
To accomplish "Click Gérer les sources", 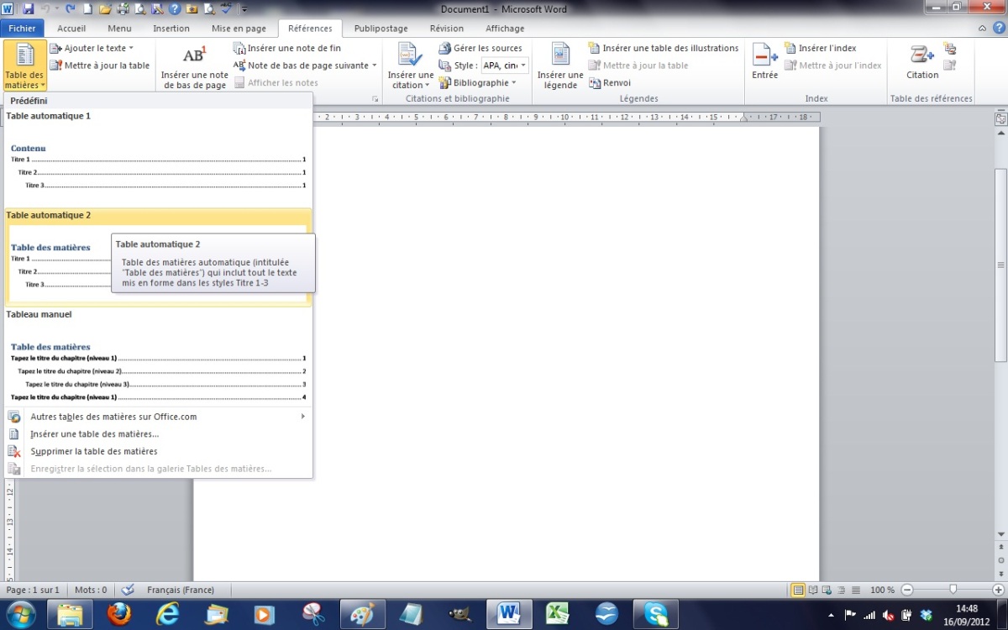I will [480, 48].
